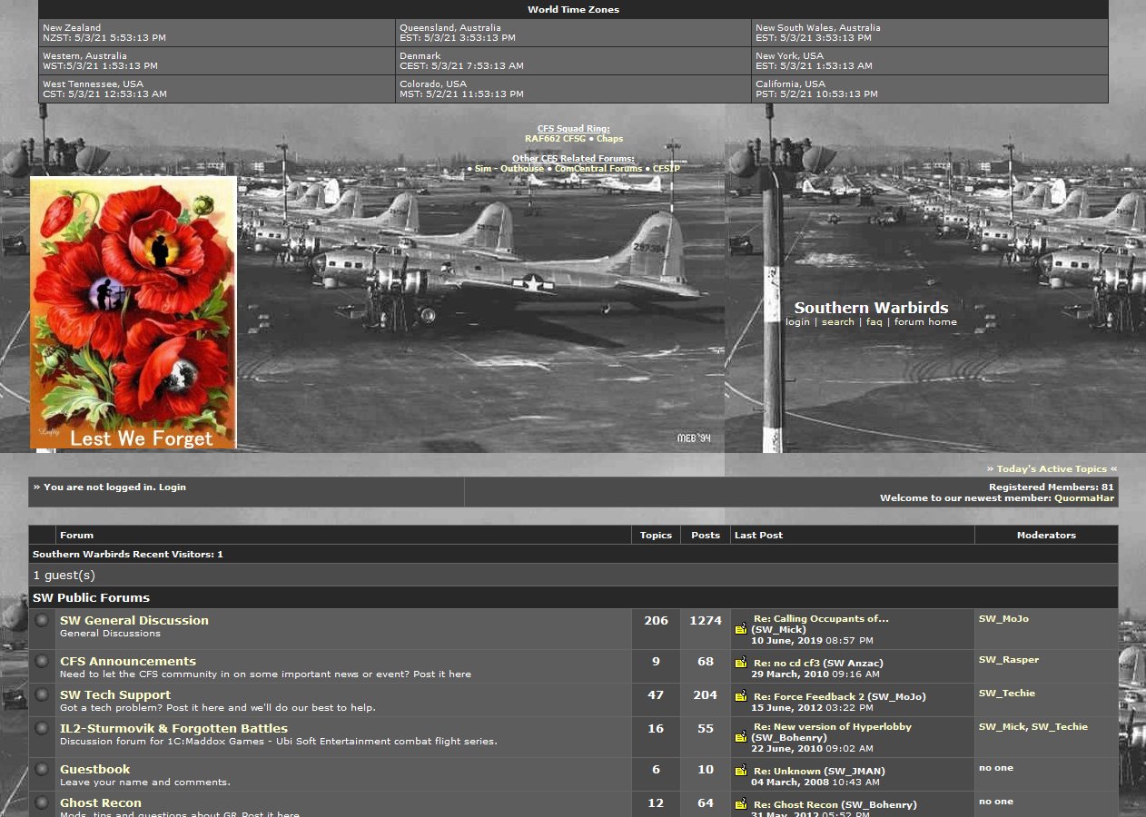Click the Guestbook forum status icon

tap(42, 770)
